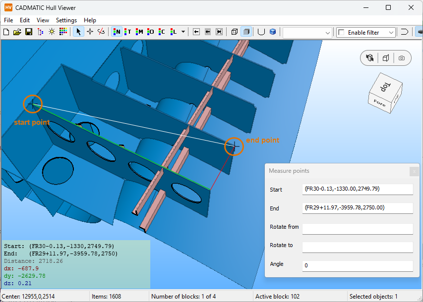423x302 pixels.
Task: Toggle the shaded view button
Action: pos(246,32)
